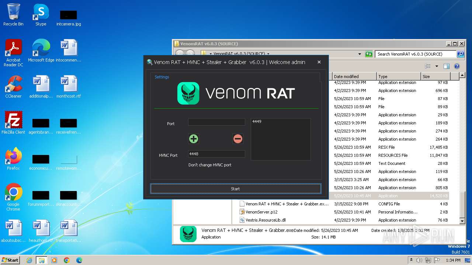Open Internet Explorer from taskbar
Screen dimensions: 472x265
pyautogui.click(x=29, y=260)
